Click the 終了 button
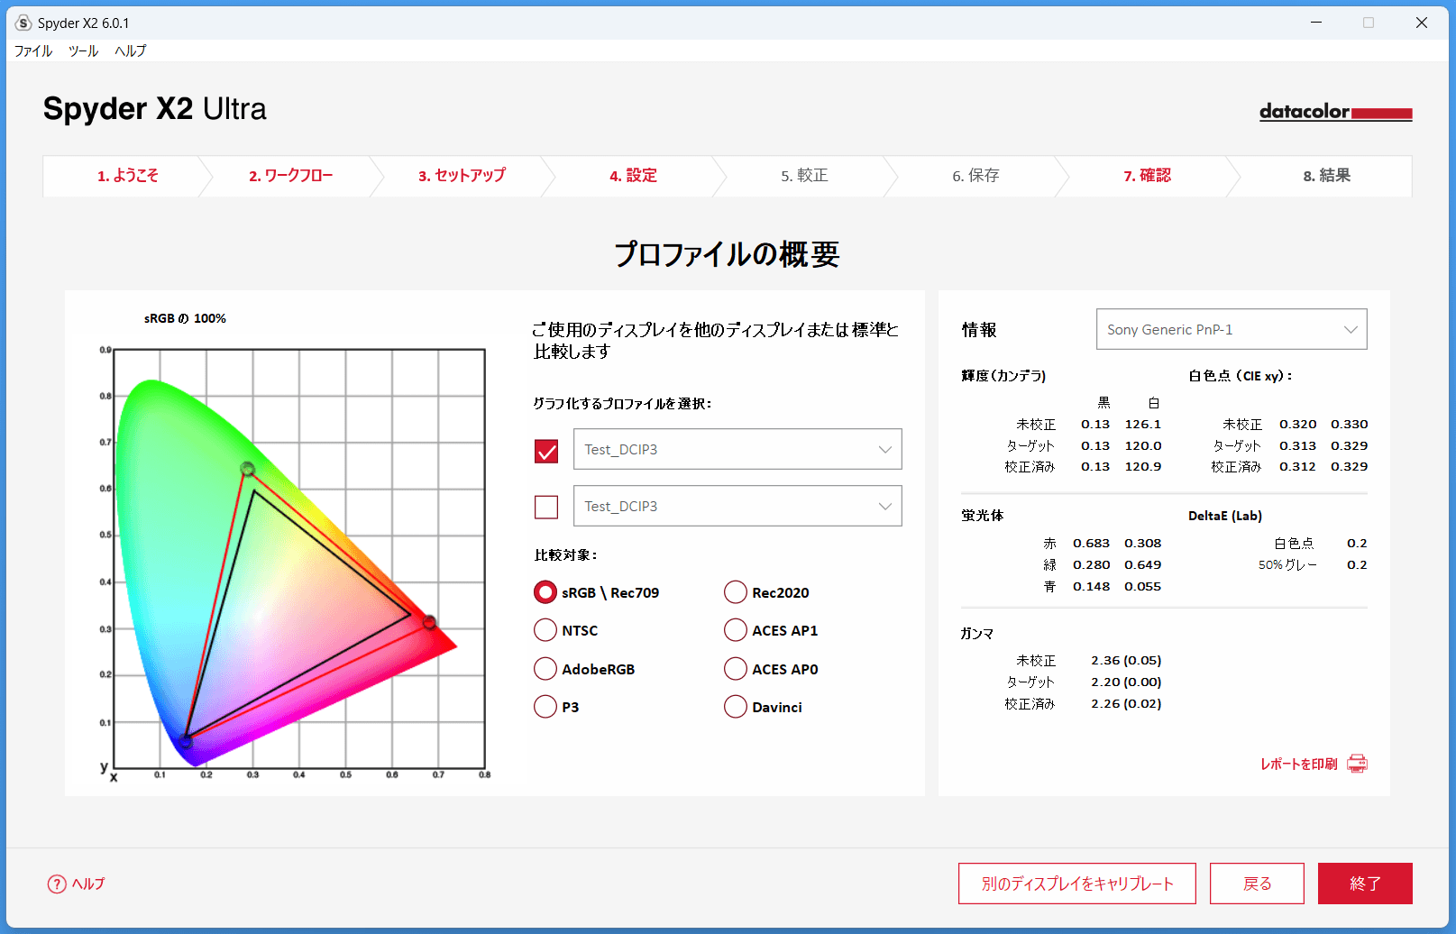Screen dimensions: 1456x934 tap(1365, 884)
